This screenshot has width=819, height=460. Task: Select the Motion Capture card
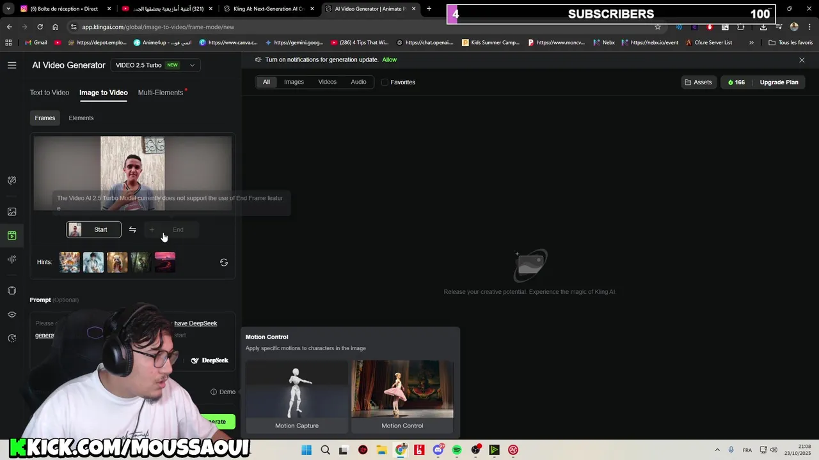coord(297,397)
